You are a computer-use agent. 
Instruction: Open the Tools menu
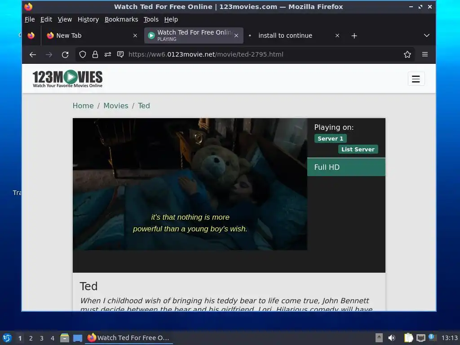pyautogui.click(x=151, y=19)
